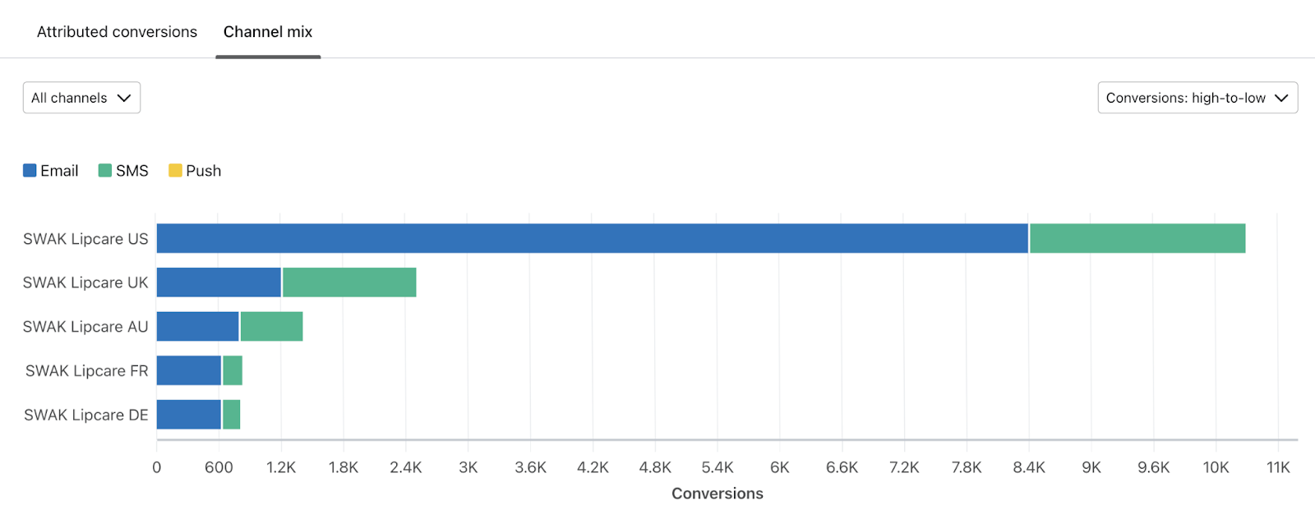Click the yellow Push legend swatch

(174, 170)
